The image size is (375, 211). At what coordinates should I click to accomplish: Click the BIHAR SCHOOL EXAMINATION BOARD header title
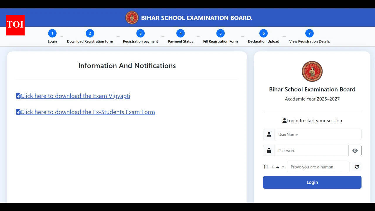click(197, 18)
